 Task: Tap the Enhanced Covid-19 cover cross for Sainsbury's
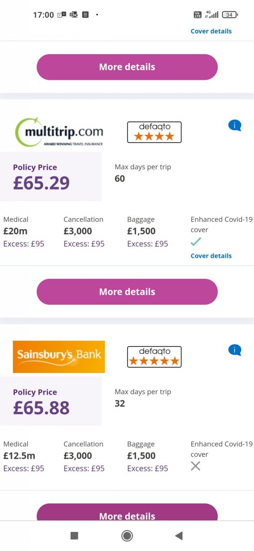(x=195, y=466)
